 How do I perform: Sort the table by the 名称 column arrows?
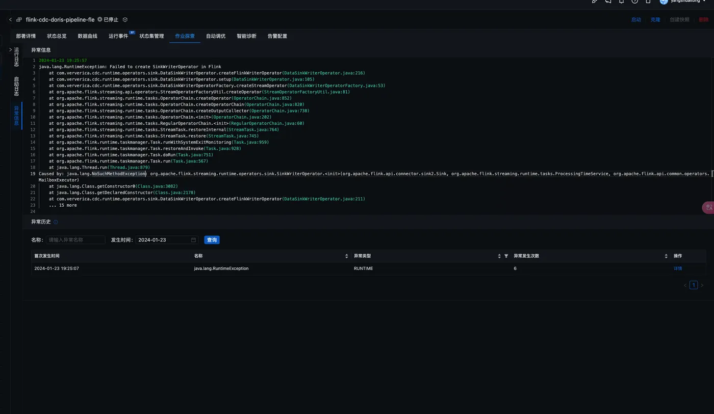pos(347,256)
